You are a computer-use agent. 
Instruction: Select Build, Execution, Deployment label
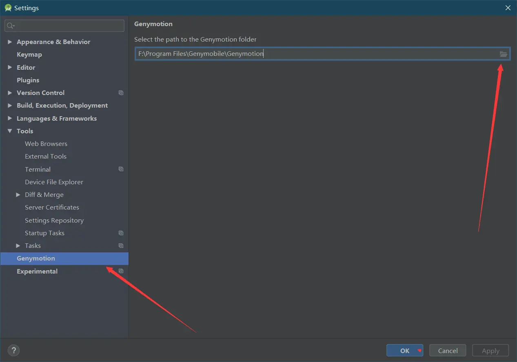pos(62,106)
